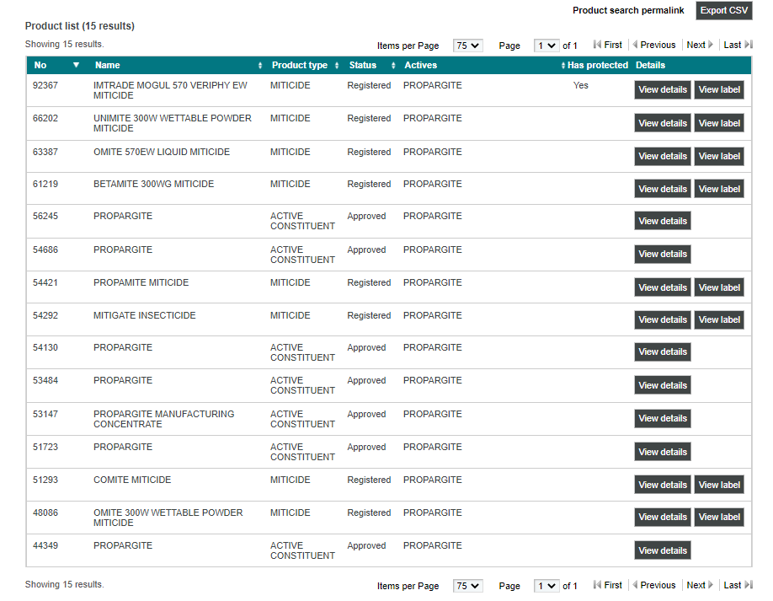Open top Items per Page dropdown
773x601 pixels.
click(x=468, y=46)
